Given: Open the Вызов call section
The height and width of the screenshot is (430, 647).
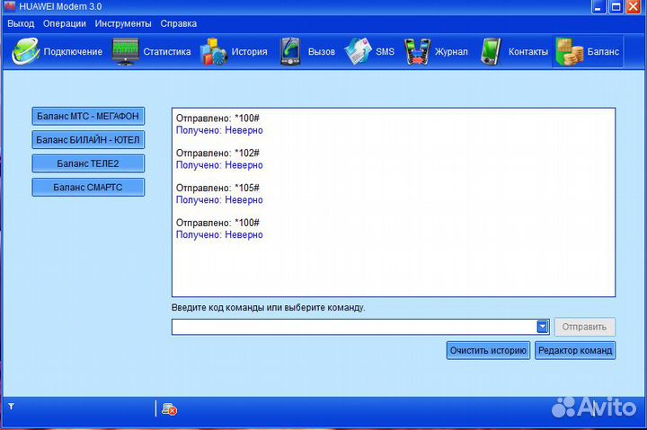Looking at the screenshot, I should (307, 52).
